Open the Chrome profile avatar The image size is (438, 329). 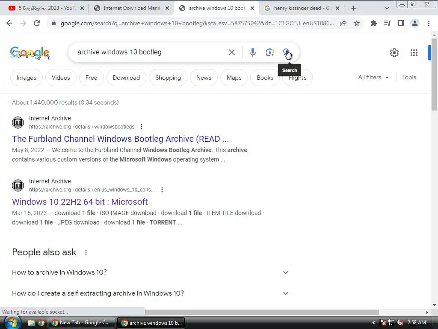click(x=415, y=23)
